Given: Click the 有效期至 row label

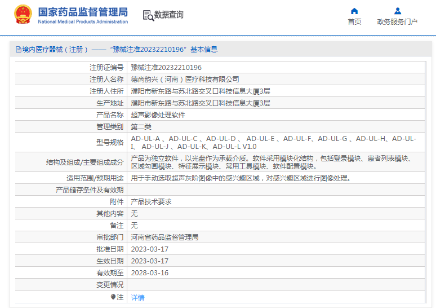Looking at the screenshot, I should tap(110, 273).
